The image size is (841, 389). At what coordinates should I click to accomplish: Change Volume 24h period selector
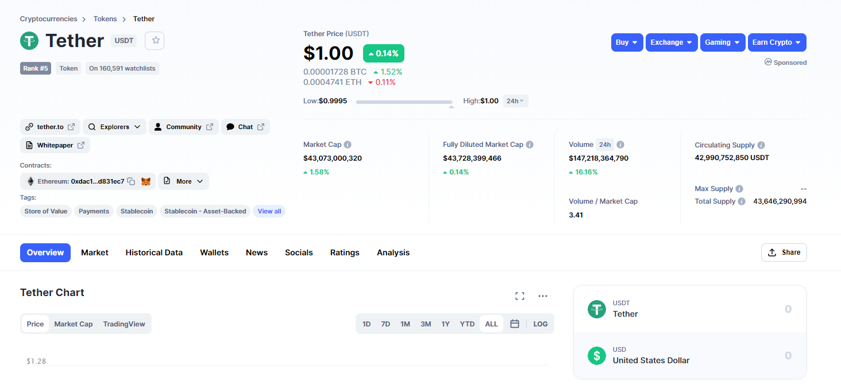coord(604,145)
